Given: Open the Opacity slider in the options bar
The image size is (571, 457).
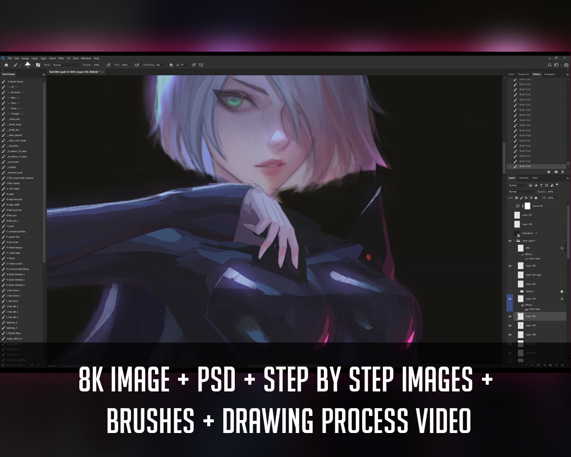Looking at the screenshot, I should click(x=102, y=65).
